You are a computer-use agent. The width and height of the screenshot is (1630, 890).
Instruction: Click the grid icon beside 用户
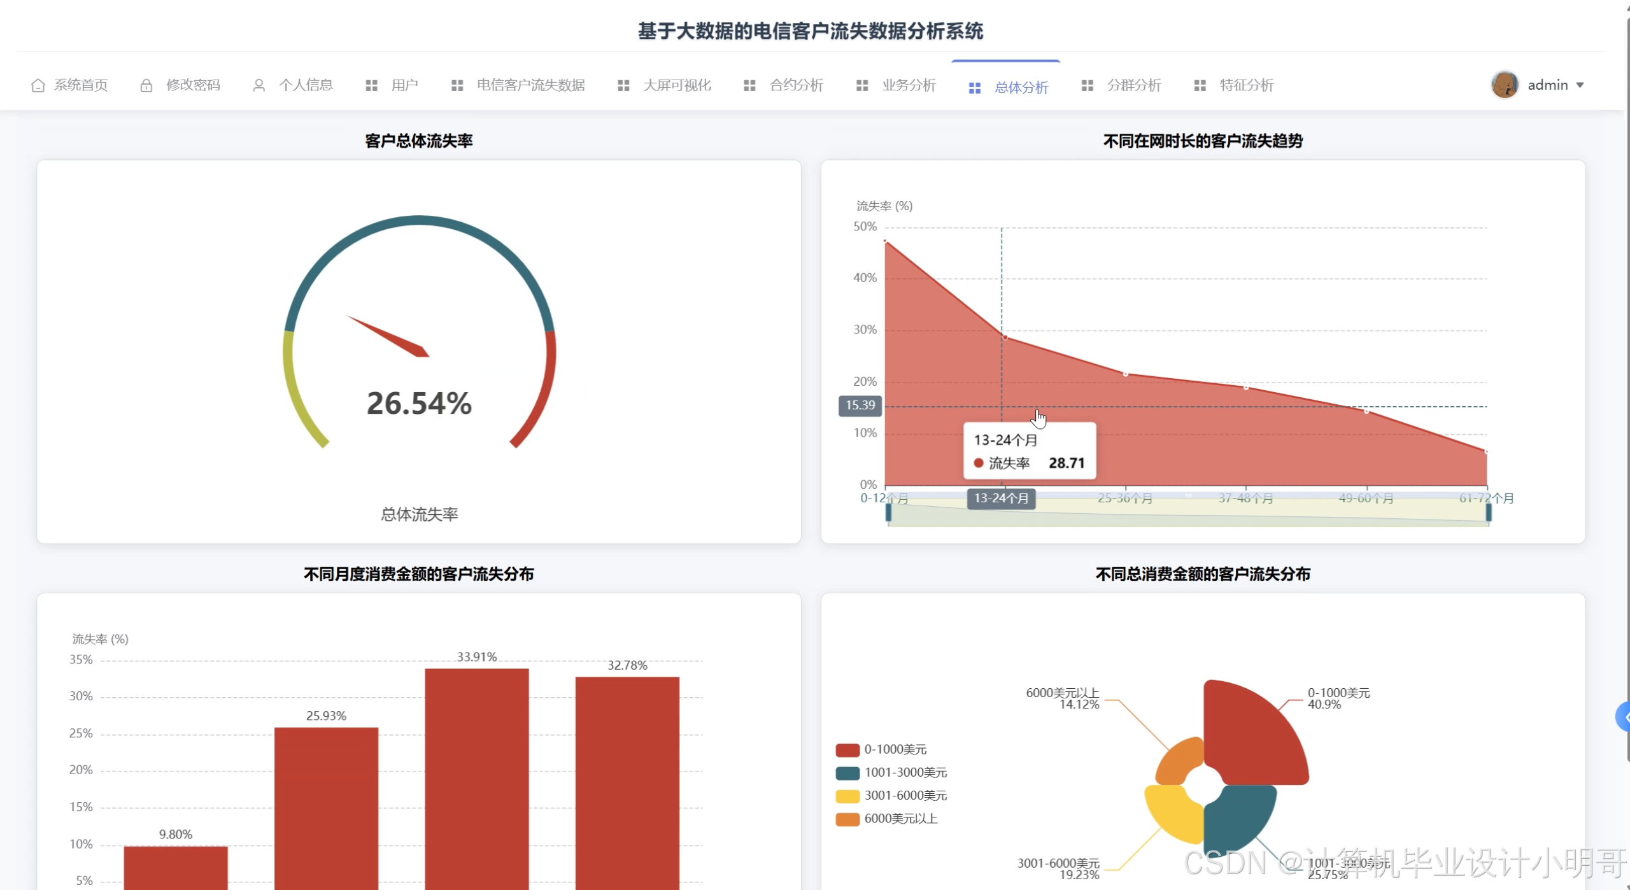tap(372, 85)
